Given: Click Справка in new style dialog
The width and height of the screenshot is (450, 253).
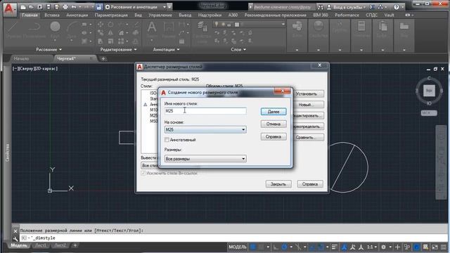Looking at the screenshot, I should point(274,137).
